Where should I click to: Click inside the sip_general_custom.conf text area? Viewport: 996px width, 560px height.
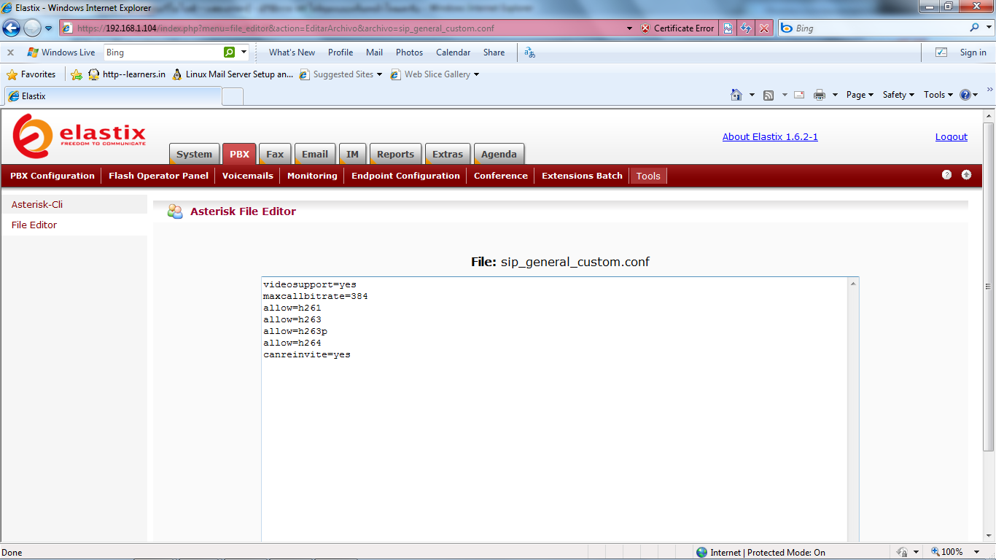[554, 437]
